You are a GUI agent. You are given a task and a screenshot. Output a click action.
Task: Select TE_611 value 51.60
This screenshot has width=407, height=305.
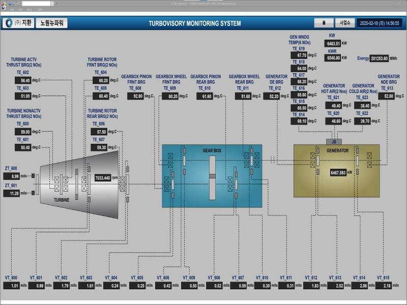(243, 96)
